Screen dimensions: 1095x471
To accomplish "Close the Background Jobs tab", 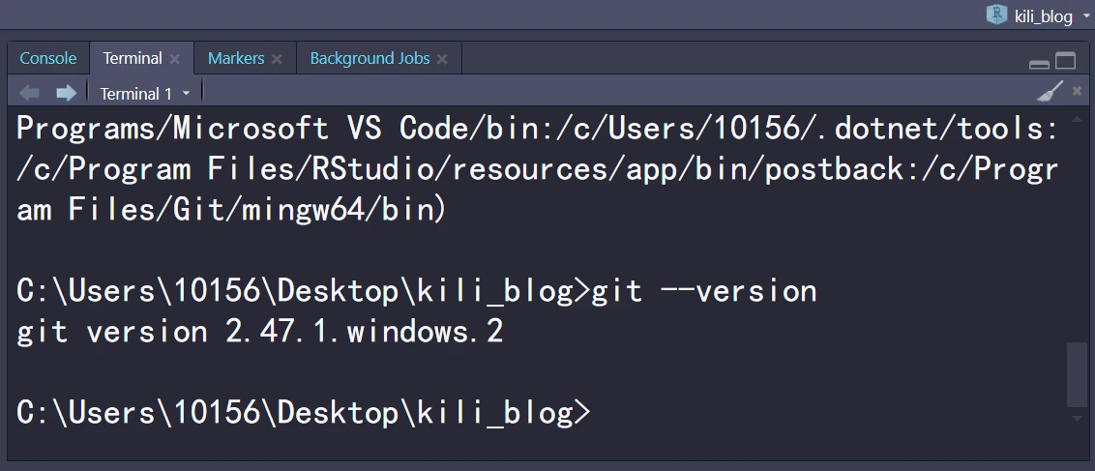I will click(442, 59).
